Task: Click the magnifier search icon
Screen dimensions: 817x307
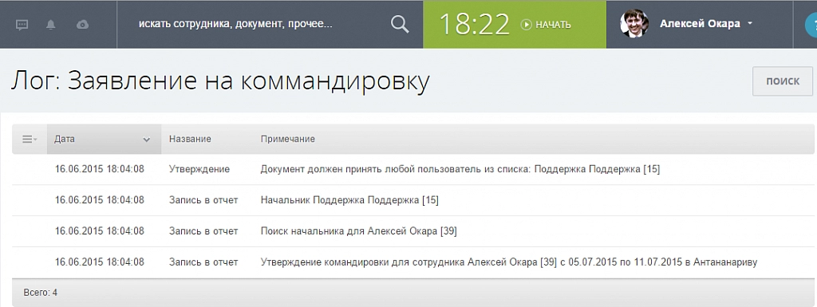Action: pyautogui.click(x=400, y=24)
